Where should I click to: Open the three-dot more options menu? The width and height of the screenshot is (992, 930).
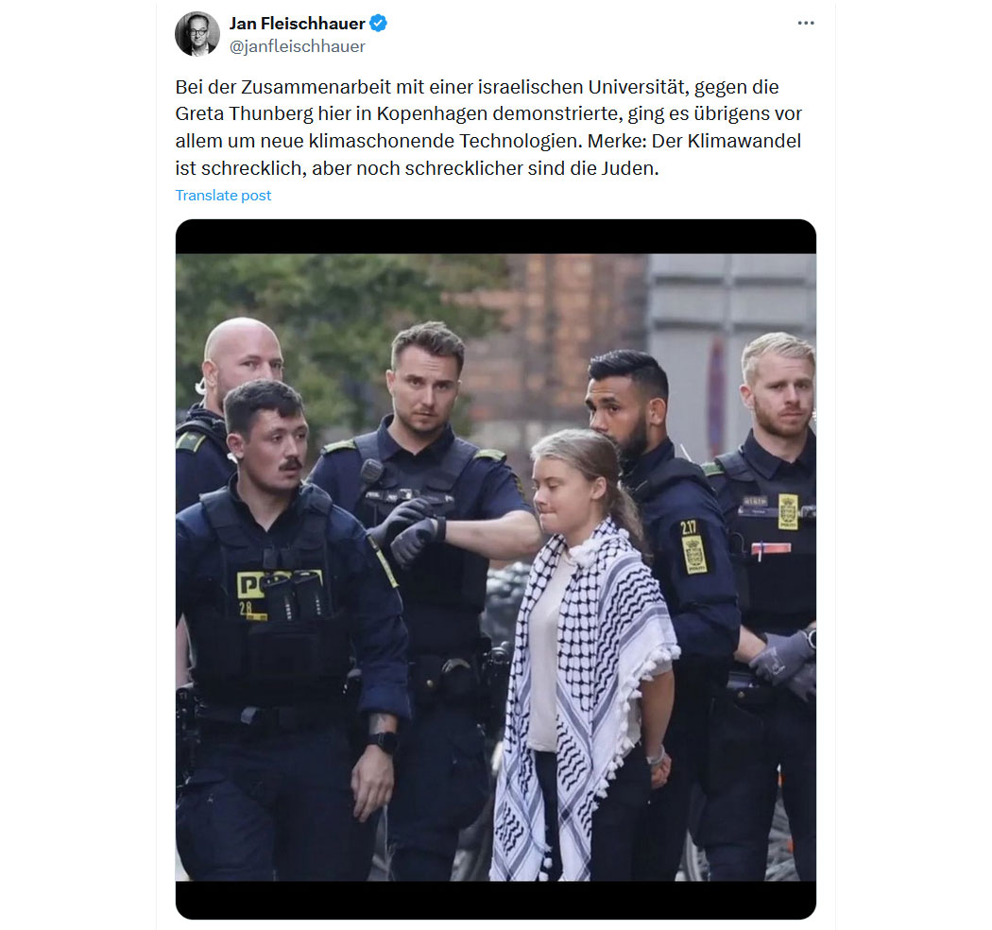805,23
